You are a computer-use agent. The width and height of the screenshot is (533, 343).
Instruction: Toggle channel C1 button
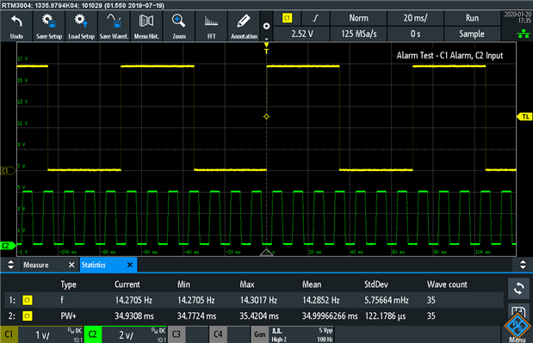click(9, 335)
